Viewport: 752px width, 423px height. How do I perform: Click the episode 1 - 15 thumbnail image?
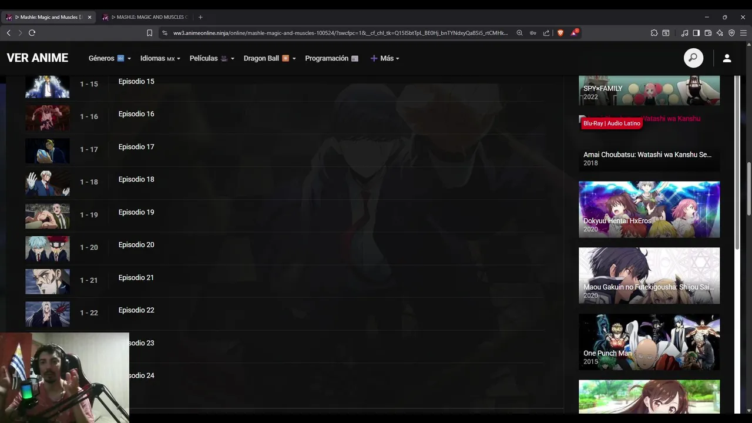[x=48, y=86]
